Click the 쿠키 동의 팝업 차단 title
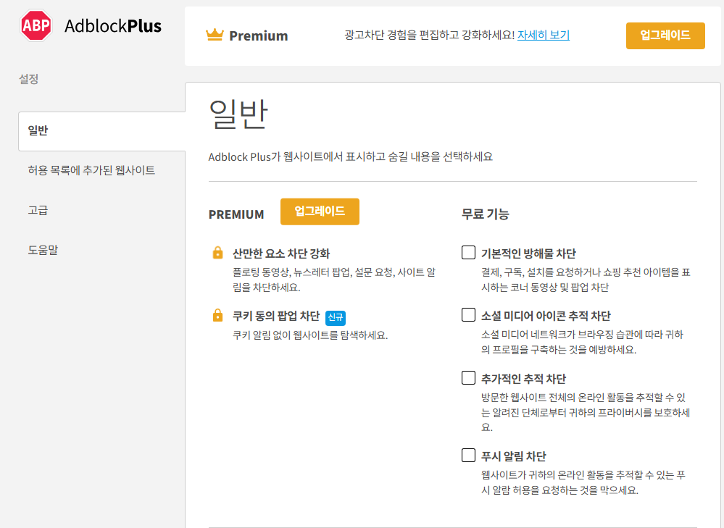724x528 pixels. [x=276, y=316]
